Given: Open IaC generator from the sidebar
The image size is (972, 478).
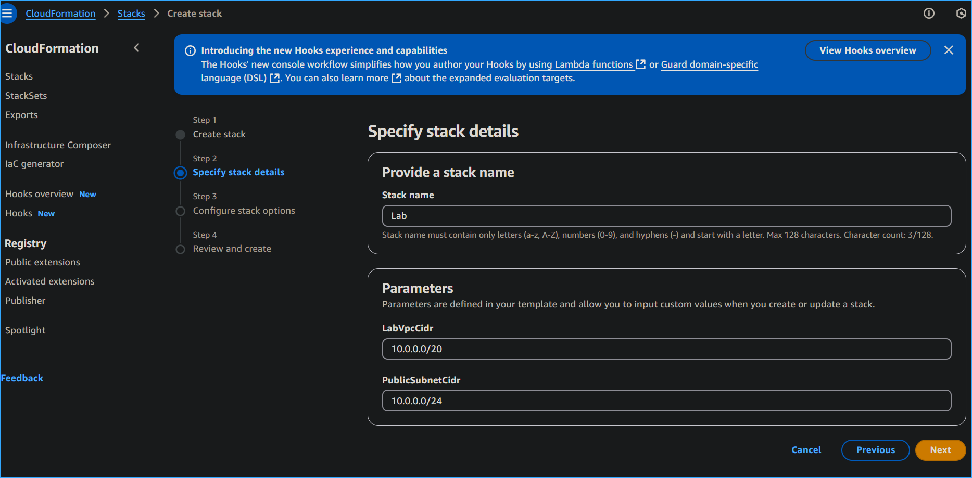Looking at the screenshot, I should tap(34, 163).
